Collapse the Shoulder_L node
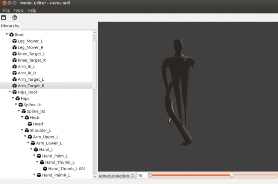 tap(22, 130)
